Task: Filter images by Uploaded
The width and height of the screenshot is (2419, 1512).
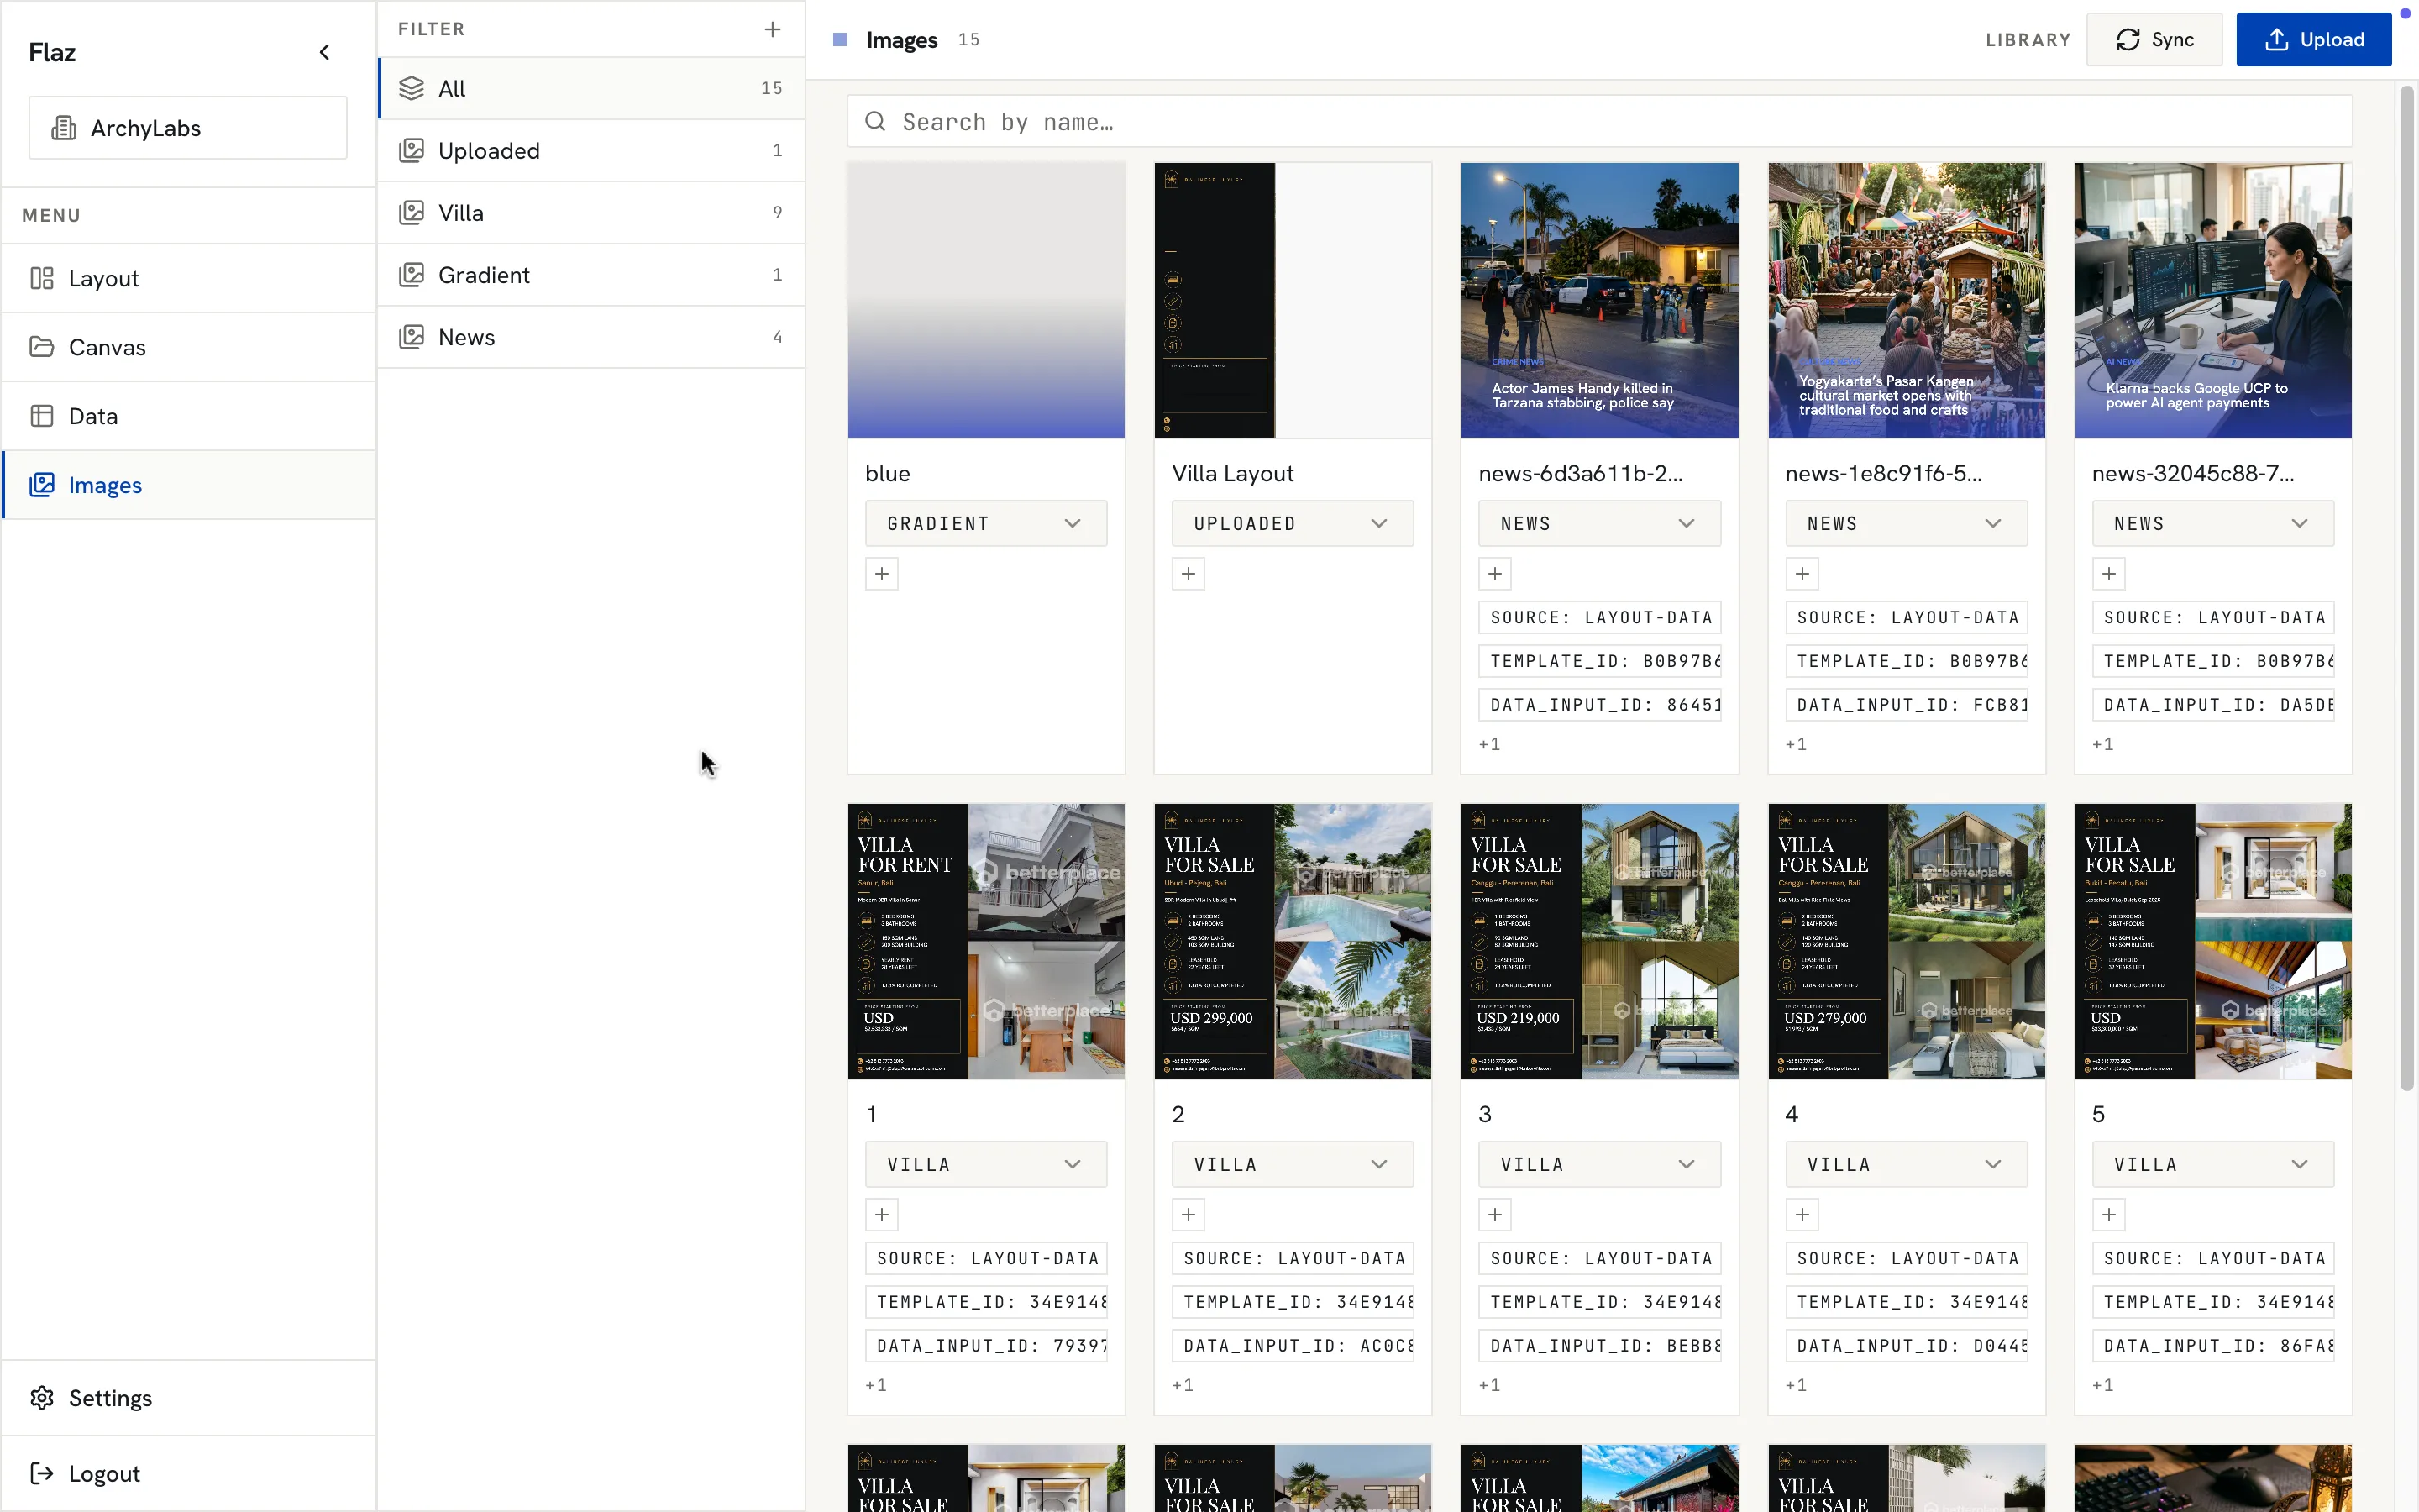Action: [592, 150]
